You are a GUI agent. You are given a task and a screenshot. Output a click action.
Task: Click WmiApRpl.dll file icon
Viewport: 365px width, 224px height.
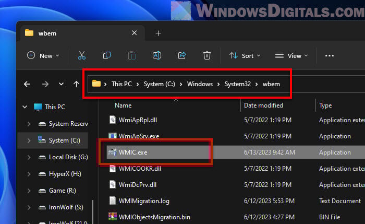coord(113,120)
